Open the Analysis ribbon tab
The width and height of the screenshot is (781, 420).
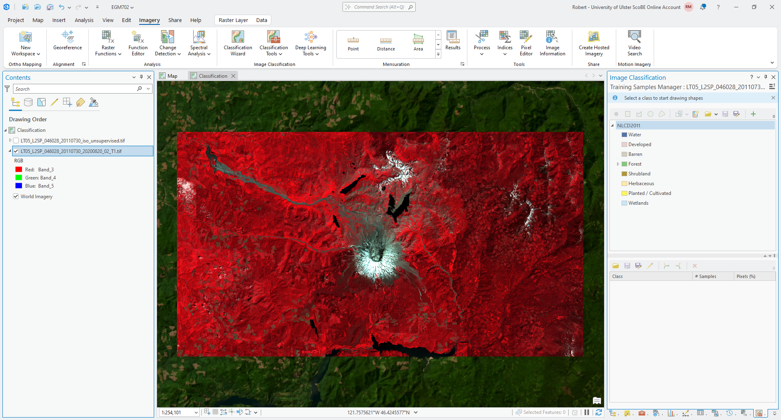(x=84, y=20)
